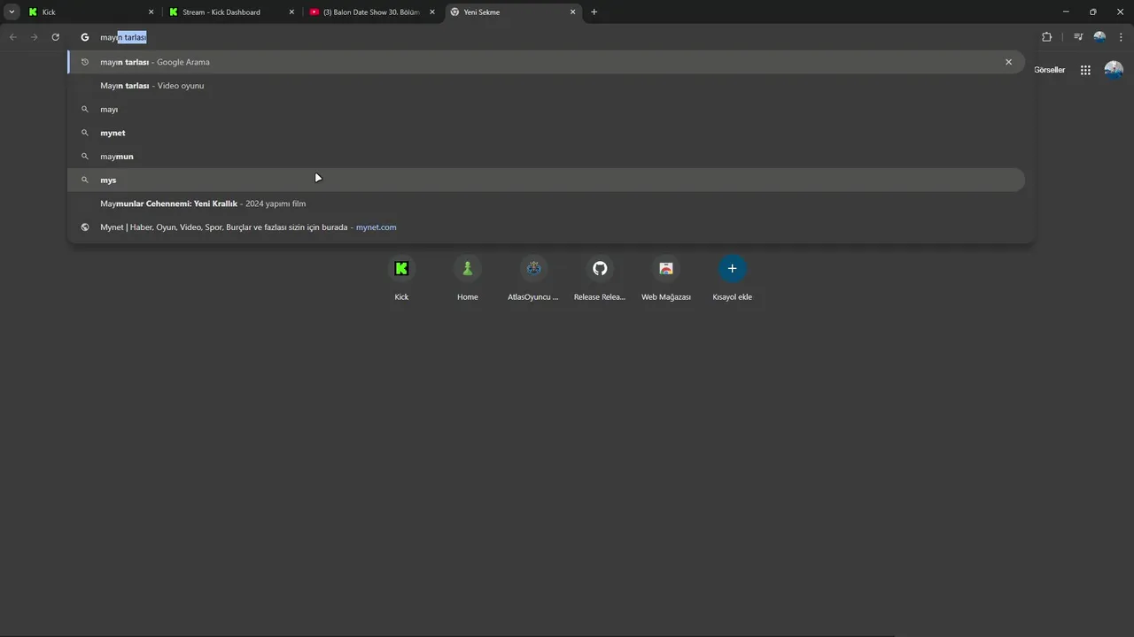
Task: Click the globe icon next to Mynet
Action: [x=85, y=227]
